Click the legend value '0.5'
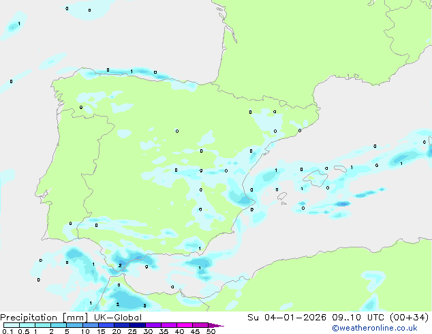This screenshot has width=432, height=334. pyautogui.click(x=24, y=331)
